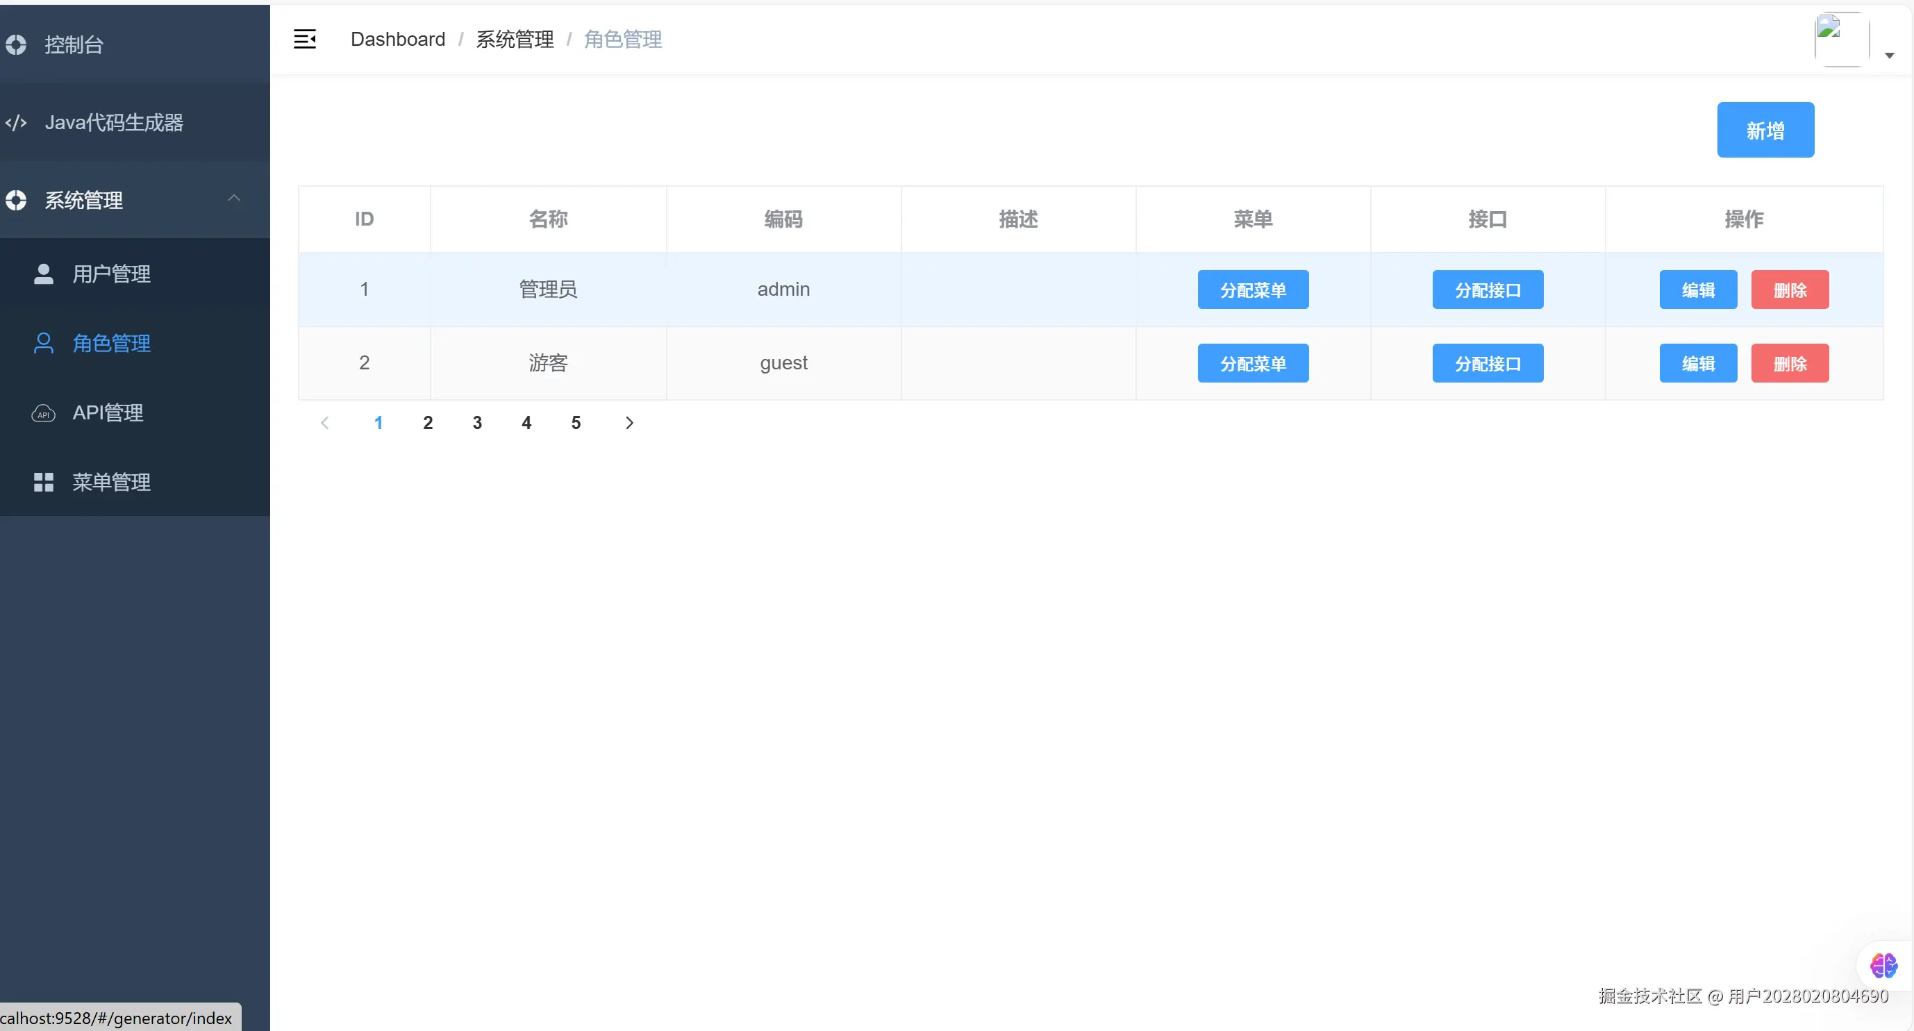Click 分配菜单 for the 管理员 role

(1253, 290)
